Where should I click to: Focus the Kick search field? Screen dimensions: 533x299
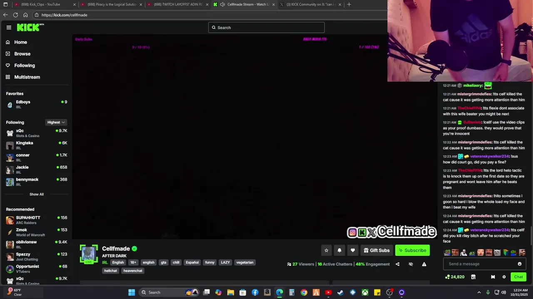point(266,27)
